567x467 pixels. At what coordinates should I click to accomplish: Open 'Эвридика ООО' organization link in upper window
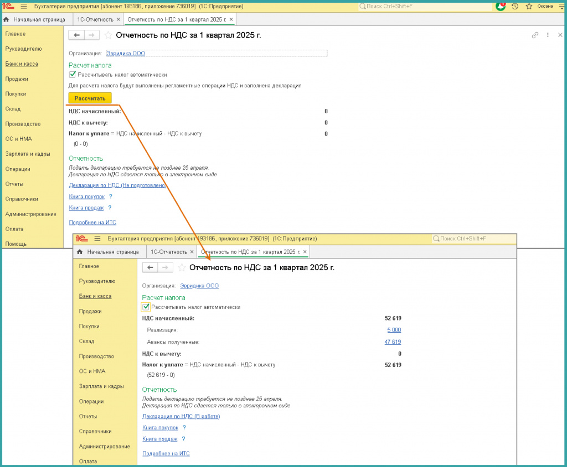point(126,54)
